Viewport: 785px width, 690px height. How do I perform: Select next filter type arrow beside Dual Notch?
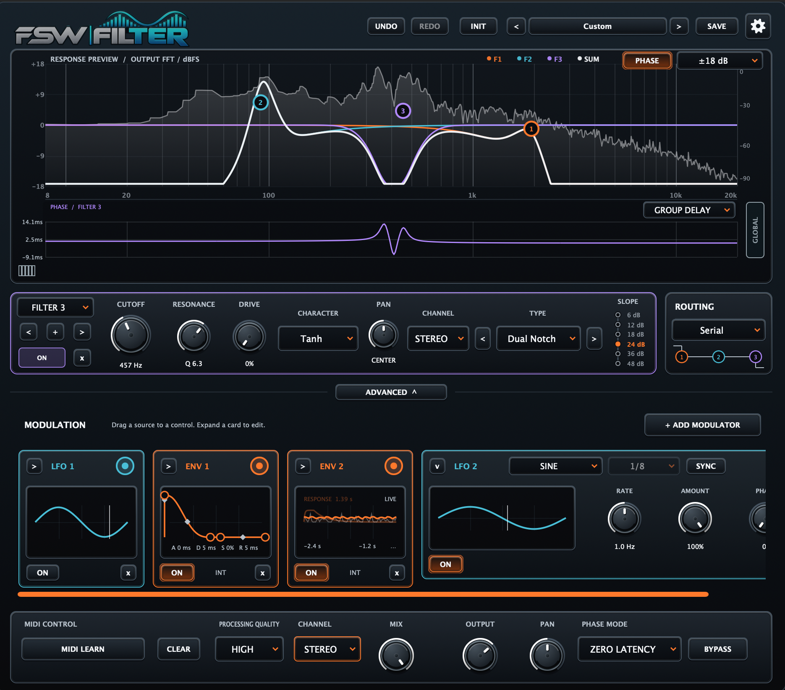(x=594, y=339)
